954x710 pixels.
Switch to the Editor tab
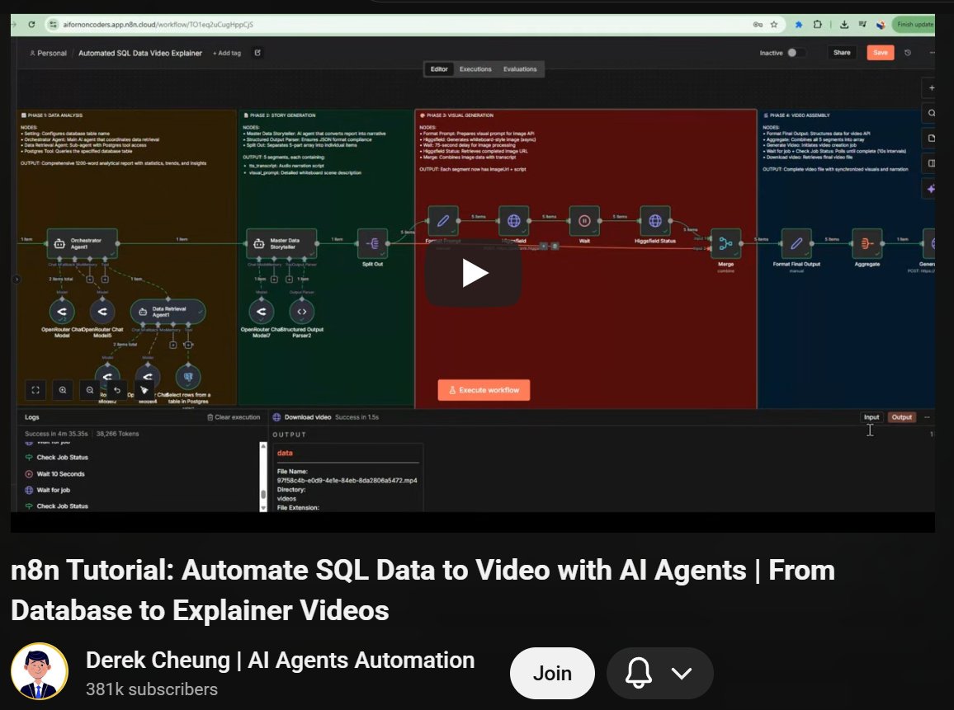click(x=439, y=69)
